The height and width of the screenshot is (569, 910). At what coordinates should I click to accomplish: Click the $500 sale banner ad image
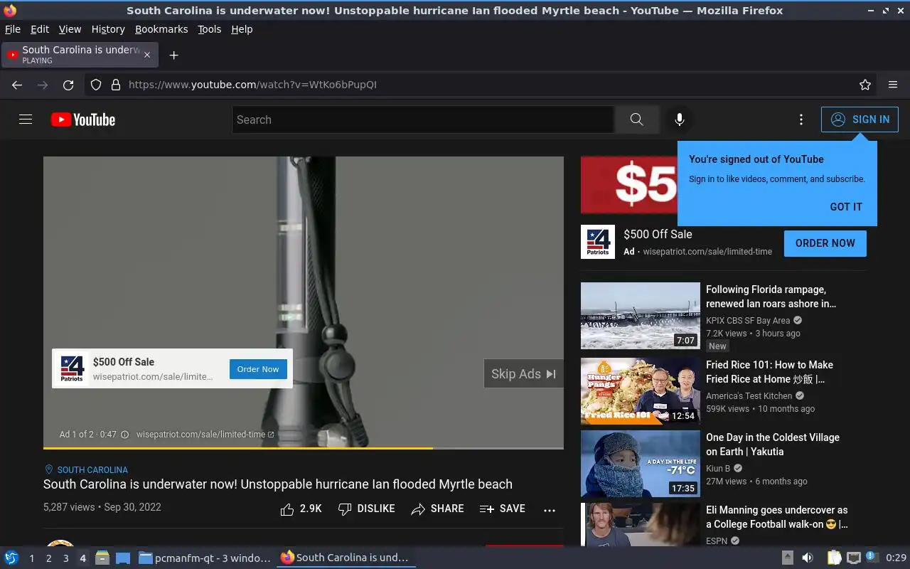[x=629, y=185]
